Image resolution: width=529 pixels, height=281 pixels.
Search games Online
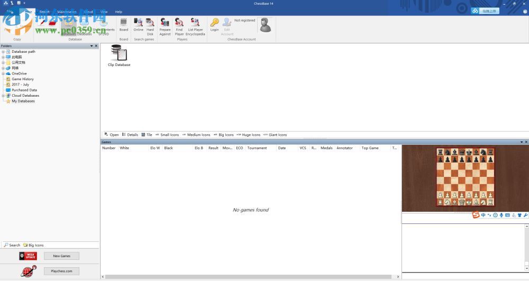point(138,25)
